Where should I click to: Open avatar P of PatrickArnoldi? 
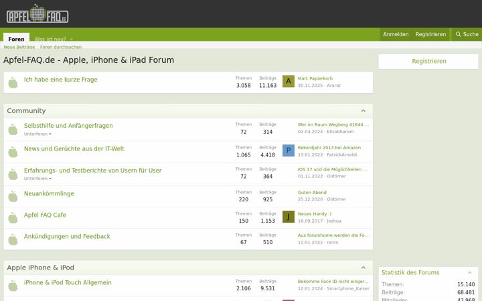[x=289, y=150]
